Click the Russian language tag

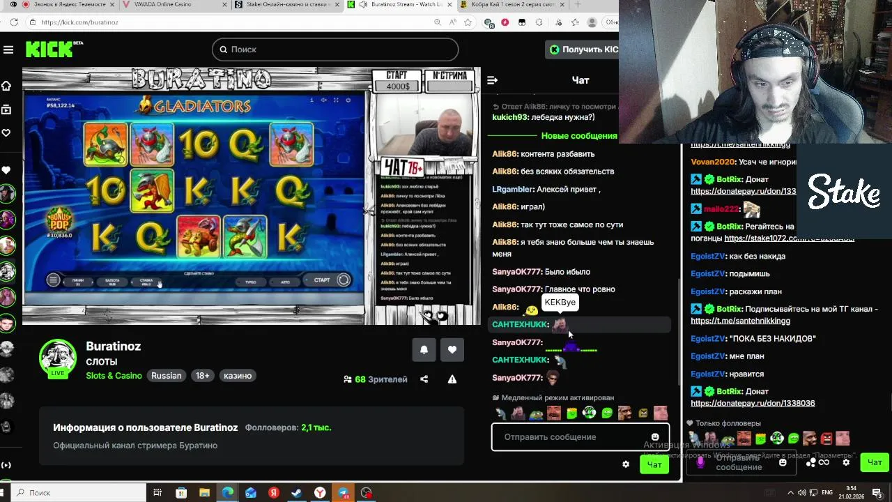point(167,376)
